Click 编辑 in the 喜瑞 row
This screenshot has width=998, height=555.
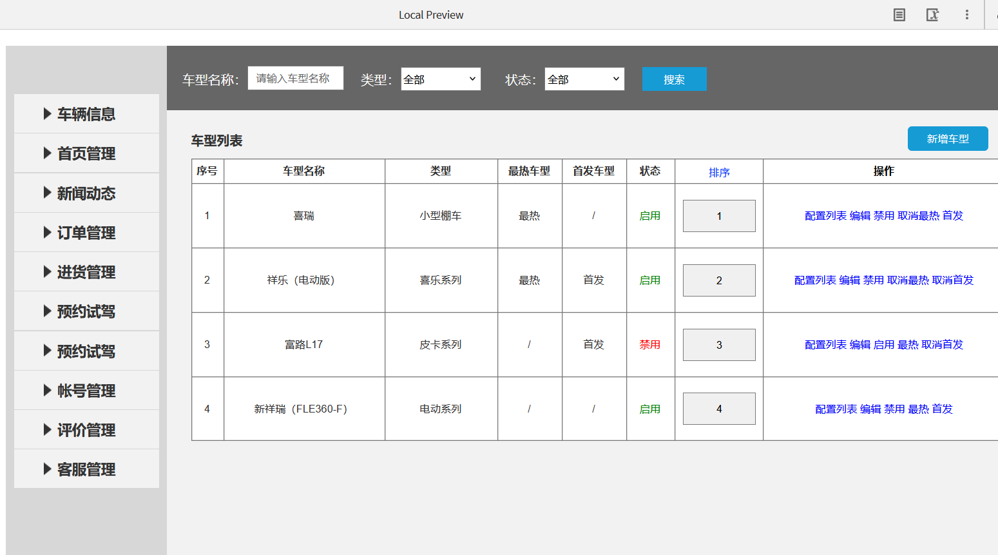click(x=860, y=216)
